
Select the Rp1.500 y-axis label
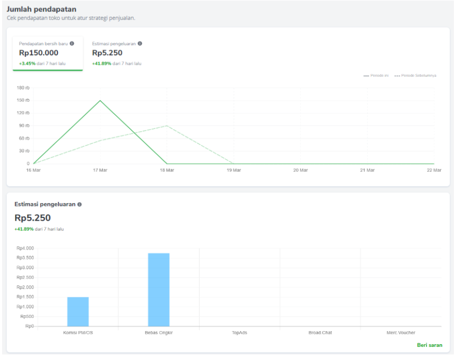tap(25, 297)
